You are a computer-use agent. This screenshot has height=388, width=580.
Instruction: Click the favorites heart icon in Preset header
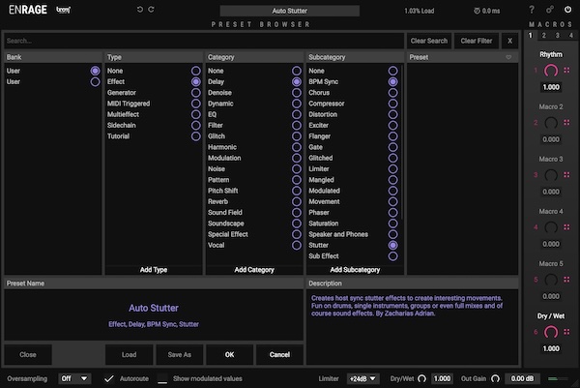click(x=508, y=57)
